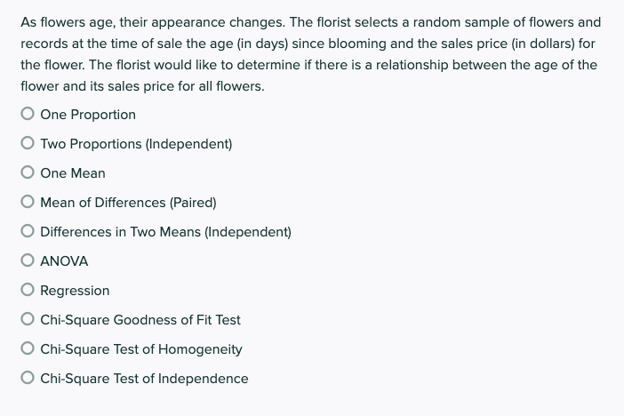Click the "Chi-Square Goodness of Fit Test" text

tap(140, 320)
